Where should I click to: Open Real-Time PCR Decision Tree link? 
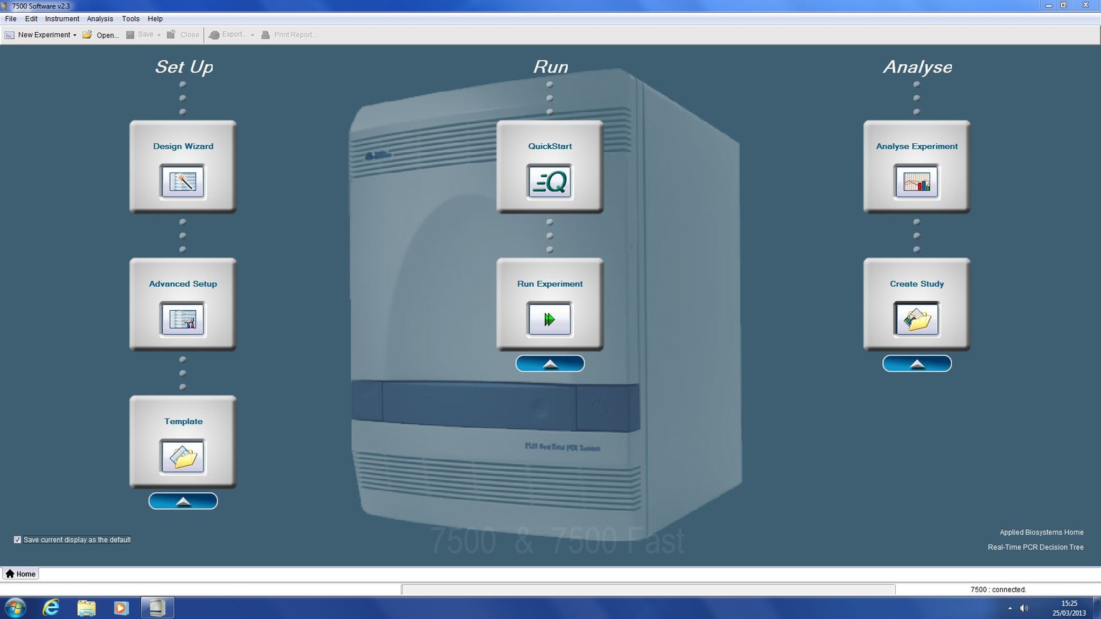[1035, 547]
